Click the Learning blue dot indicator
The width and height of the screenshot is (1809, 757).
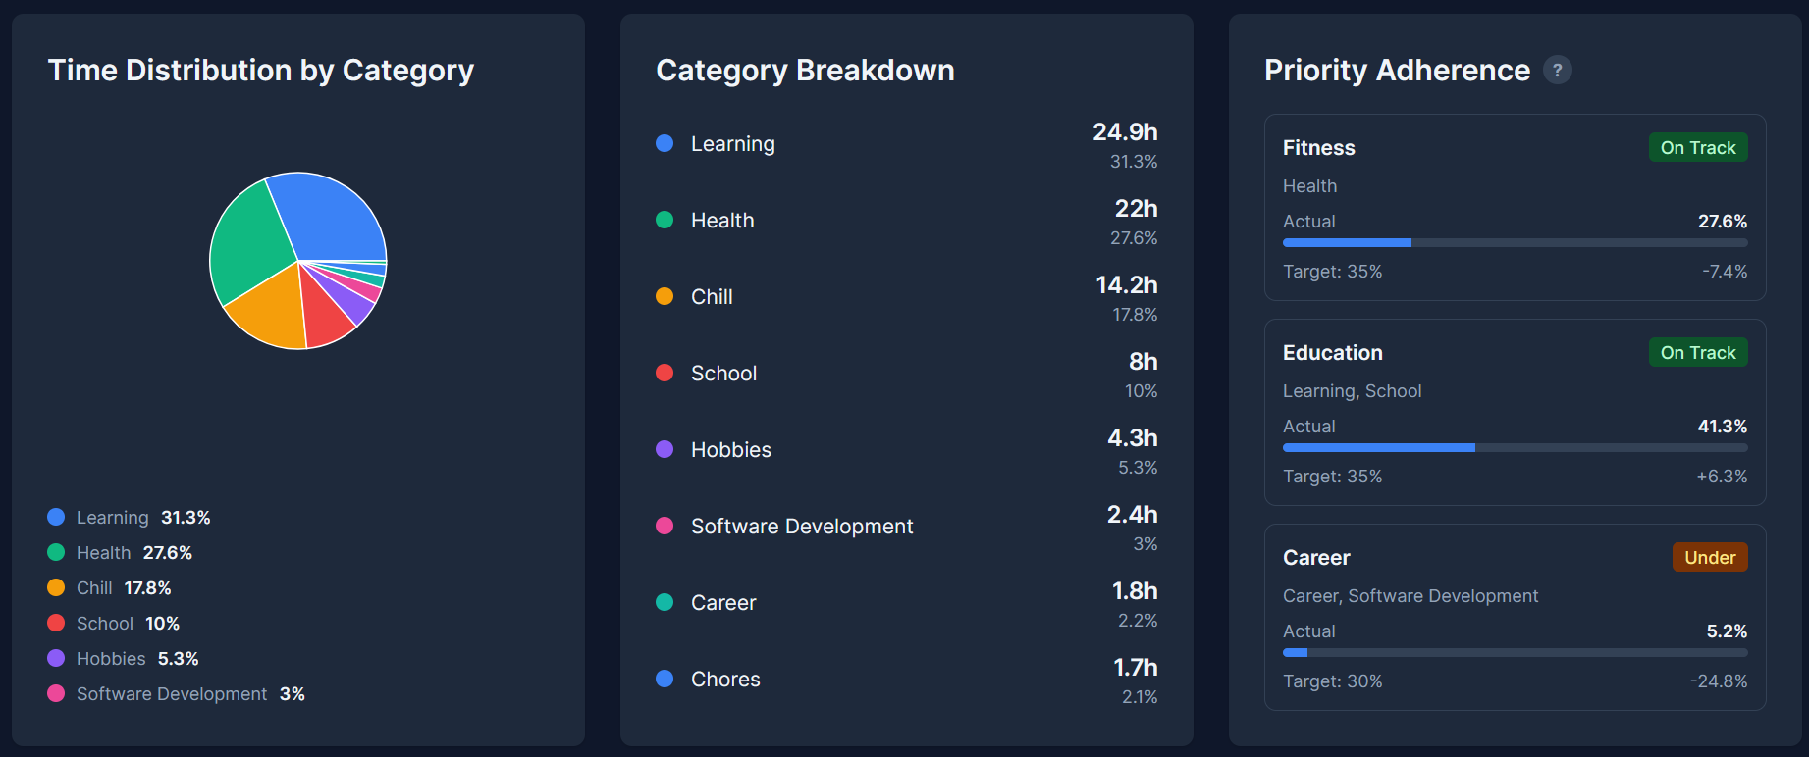(665, 142)
